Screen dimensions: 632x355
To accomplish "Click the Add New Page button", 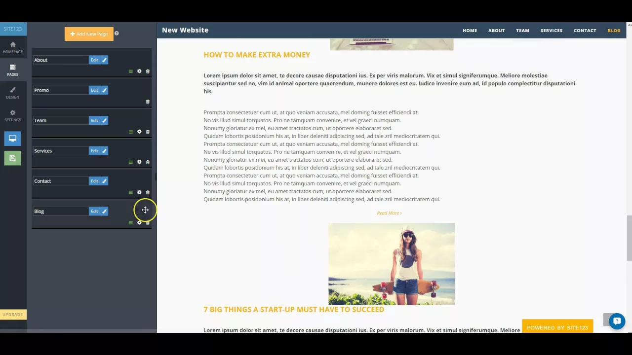I will (x=89, y=34).
